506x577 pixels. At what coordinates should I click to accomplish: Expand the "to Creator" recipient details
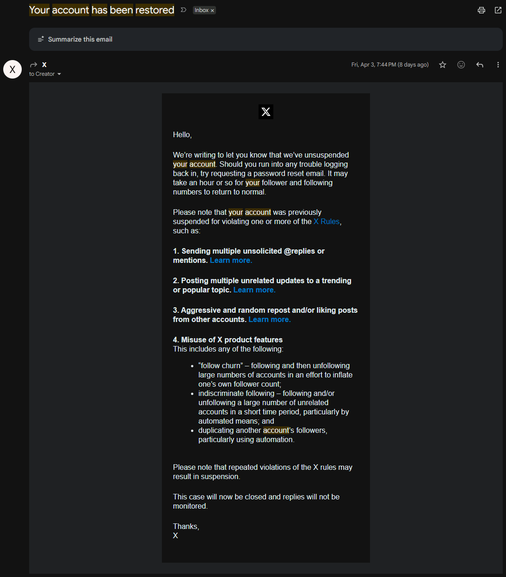[x=59, y=74]
